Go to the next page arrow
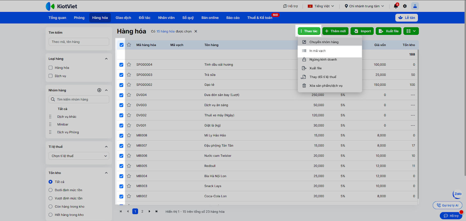The height and width of the screenshot is (221, 466). (x=149, y=211)
